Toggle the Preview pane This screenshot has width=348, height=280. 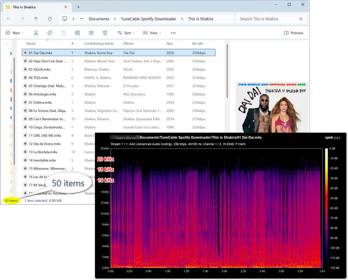(294, 33)
